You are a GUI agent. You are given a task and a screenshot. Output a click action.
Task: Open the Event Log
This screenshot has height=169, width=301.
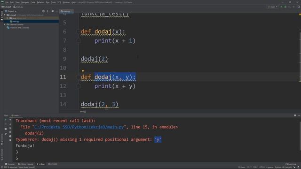(291, 164)
